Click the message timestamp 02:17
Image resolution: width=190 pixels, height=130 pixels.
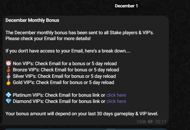161,122
